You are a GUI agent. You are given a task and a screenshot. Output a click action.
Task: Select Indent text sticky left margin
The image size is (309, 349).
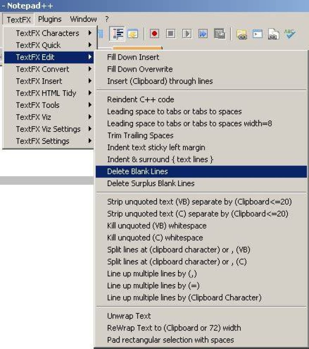tap(201, 147)
